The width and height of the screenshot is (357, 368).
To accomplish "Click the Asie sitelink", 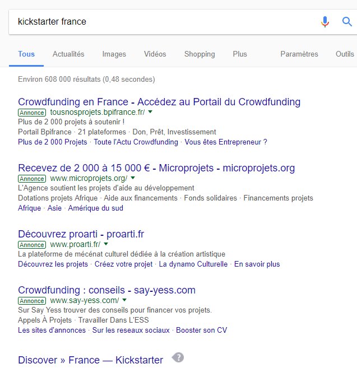I will 54,208.
